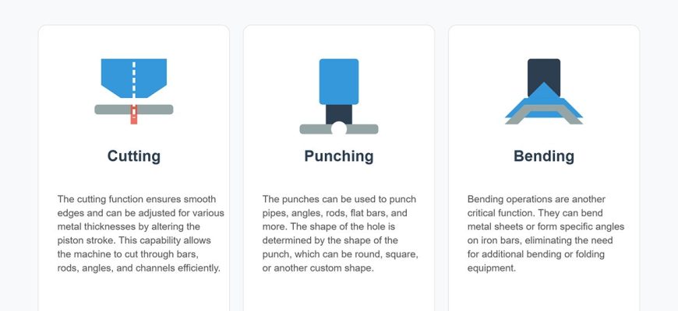The width and height of the screenshot is (678, 311).
Task: Click the red cut-off piece below the blade
Action: (x=134, y=117)
